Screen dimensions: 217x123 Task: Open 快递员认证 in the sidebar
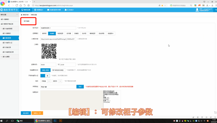(10, 43)
